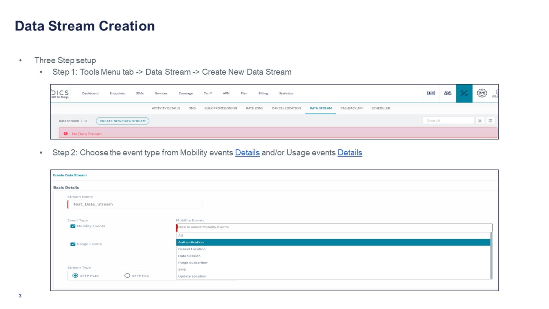Click the download export icon beside Search
This screenshot has width=549, height=309.
coord(480,121)
